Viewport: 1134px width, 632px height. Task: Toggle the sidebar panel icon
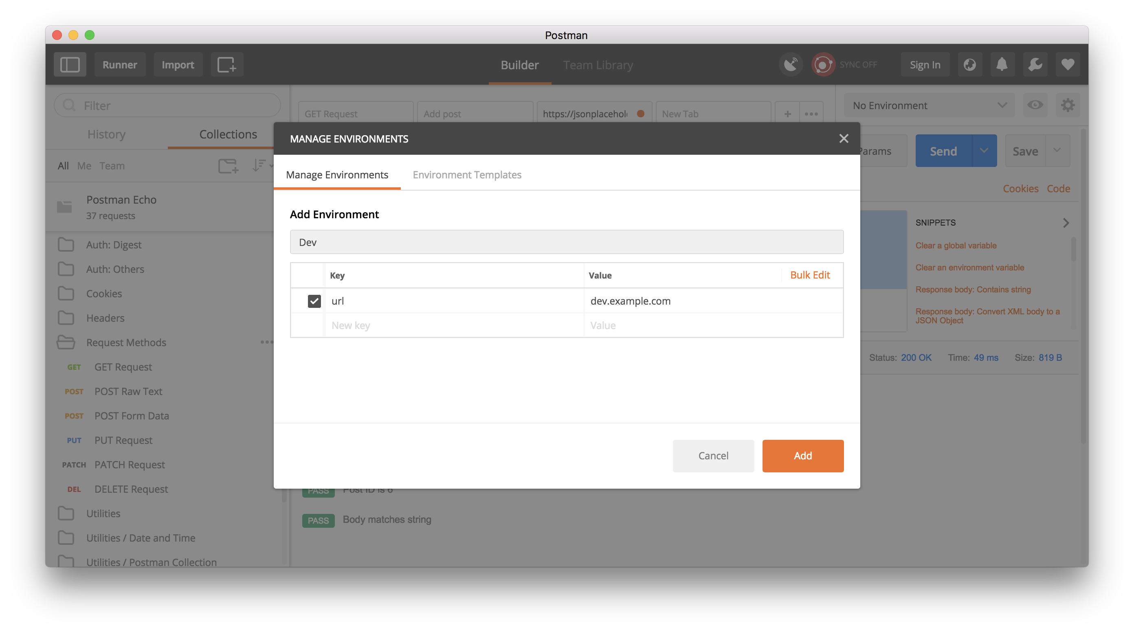[x=70, y=65]
